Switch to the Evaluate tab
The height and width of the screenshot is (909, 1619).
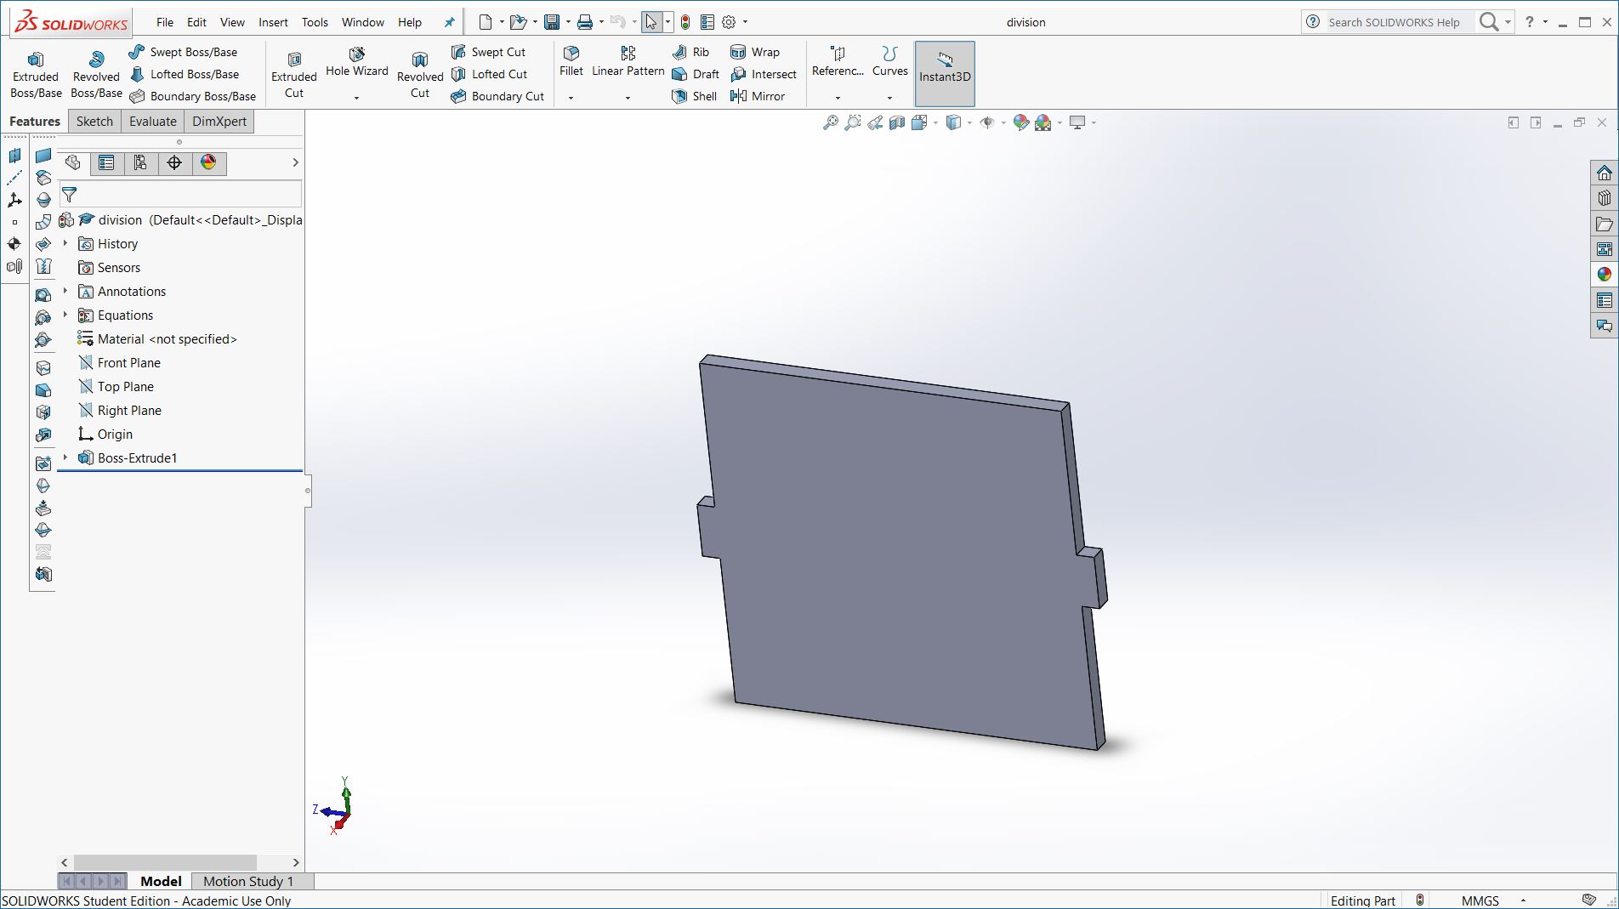153,122
